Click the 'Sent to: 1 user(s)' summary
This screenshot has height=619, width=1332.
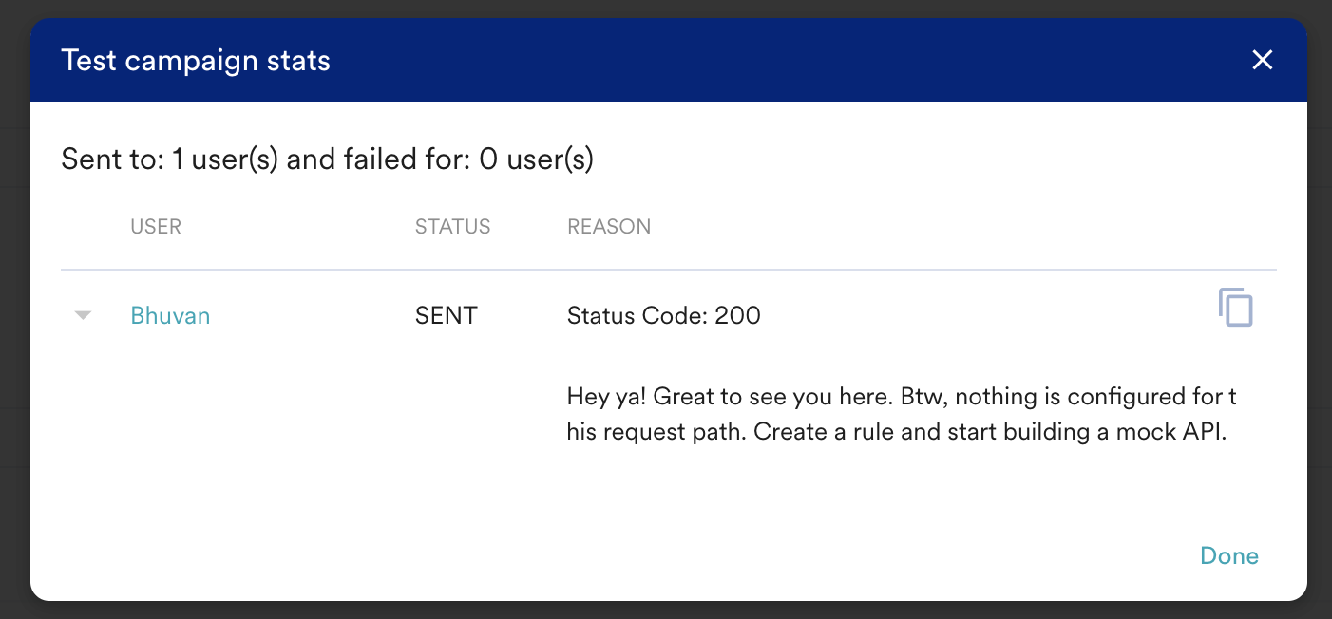(169, 159)
